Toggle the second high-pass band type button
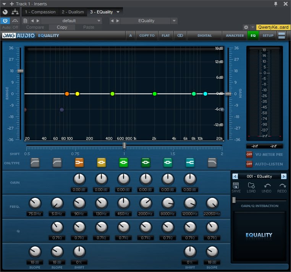The image size is (291, 272). pyautogui.click(x=57, y=163)
